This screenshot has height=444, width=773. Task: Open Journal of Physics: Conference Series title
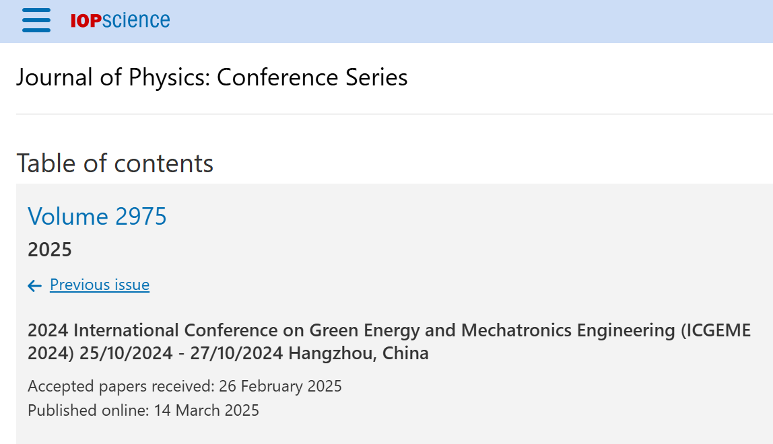click(x=212, y=77)
